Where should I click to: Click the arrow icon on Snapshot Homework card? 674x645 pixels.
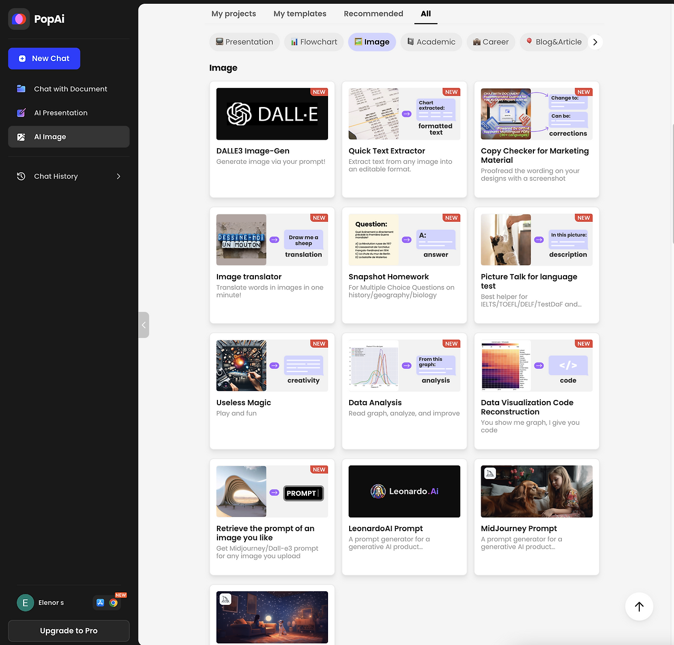coord(407,240)
